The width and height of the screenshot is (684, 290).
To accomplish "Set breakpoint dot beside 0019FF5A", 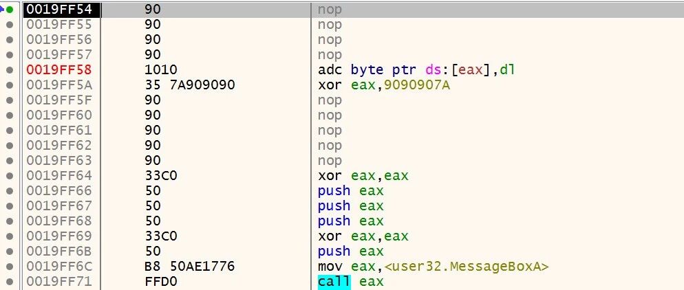I will tap(10, 85).
